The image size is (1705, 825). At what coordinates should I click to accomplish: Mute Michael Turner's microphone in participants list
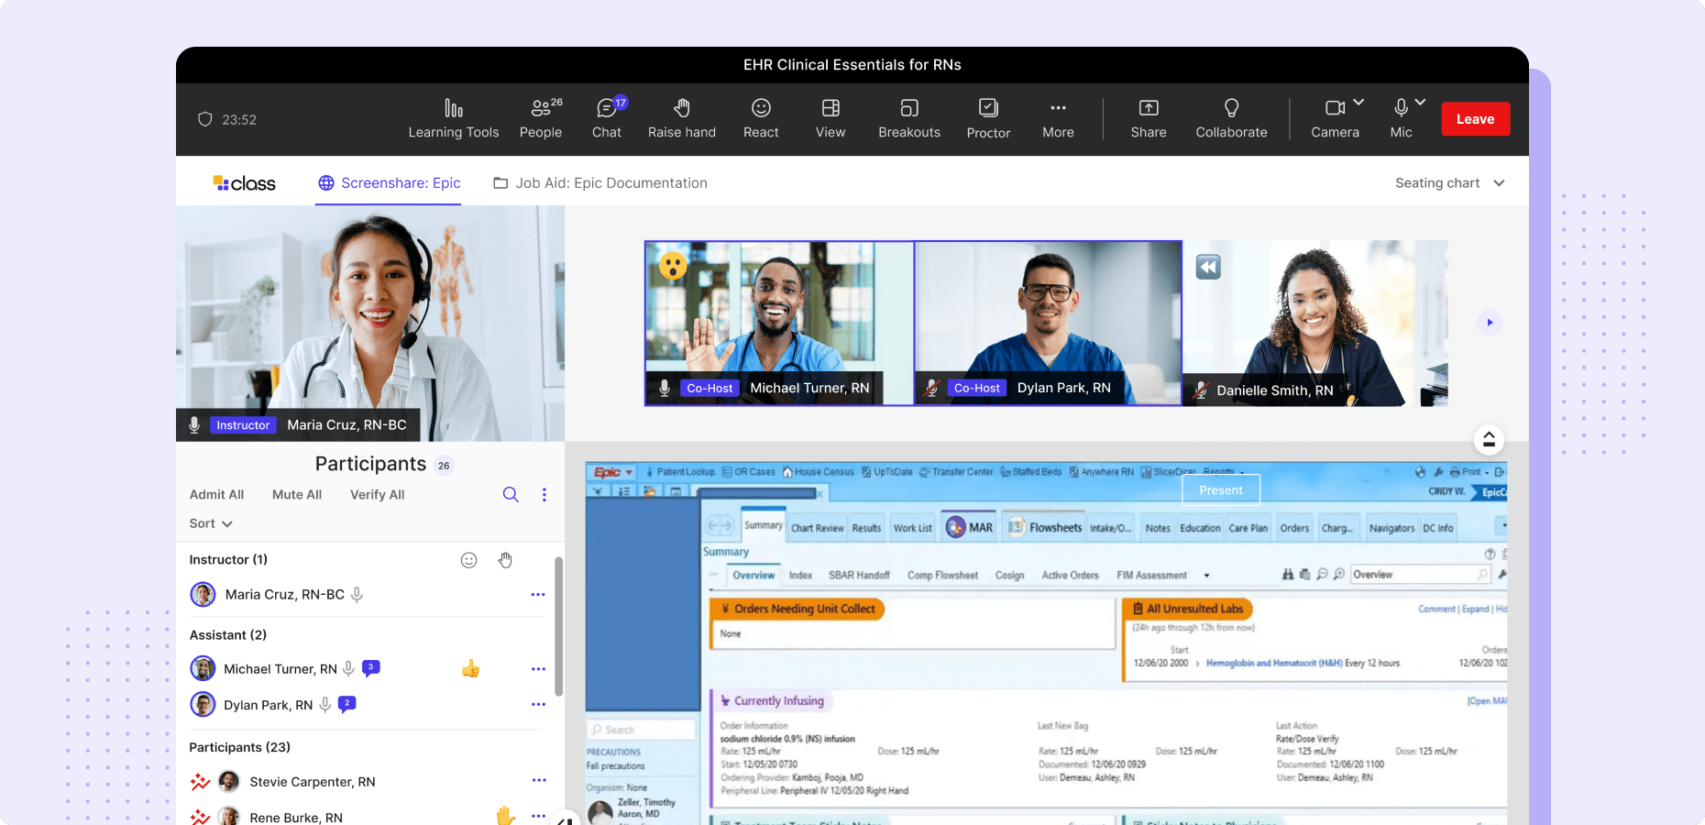tap(348, 668)
